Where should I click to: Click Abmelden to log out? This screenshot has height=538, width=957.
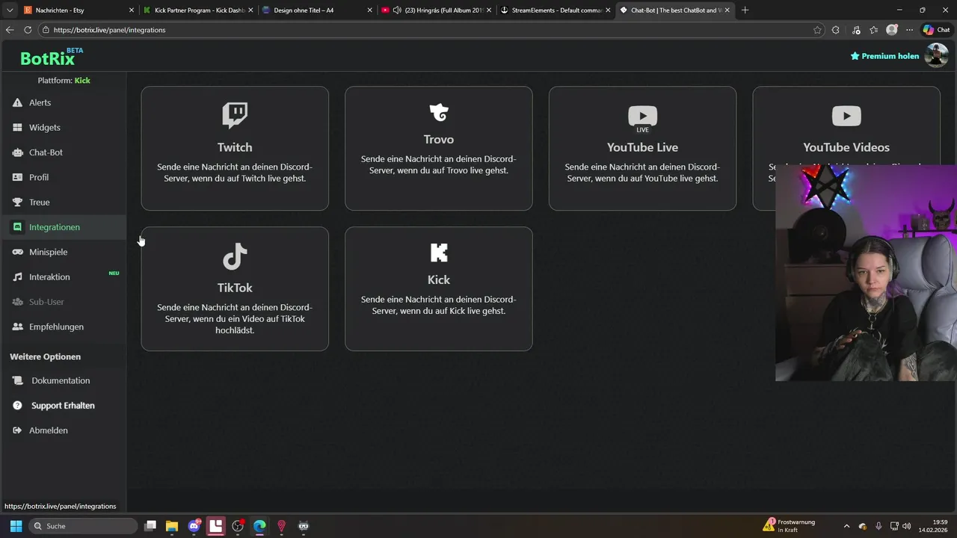pyautogui.click(x=63, y=430)
